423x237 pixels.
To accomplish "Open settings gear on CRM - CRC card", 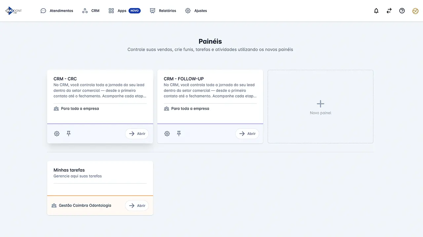I will [57, 134].
